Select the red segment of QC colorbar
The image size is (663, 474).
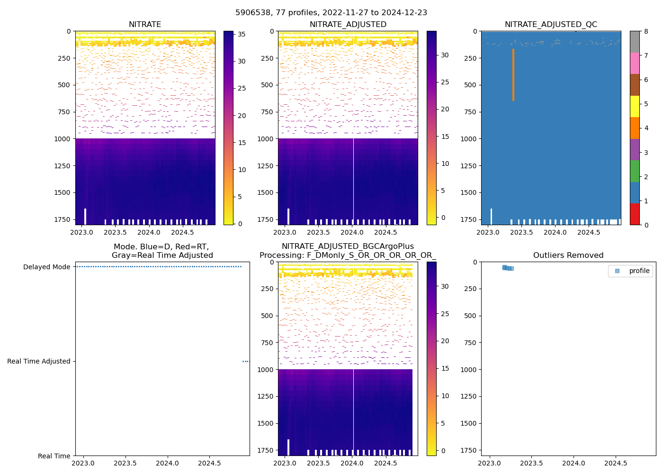pos(635,214)
